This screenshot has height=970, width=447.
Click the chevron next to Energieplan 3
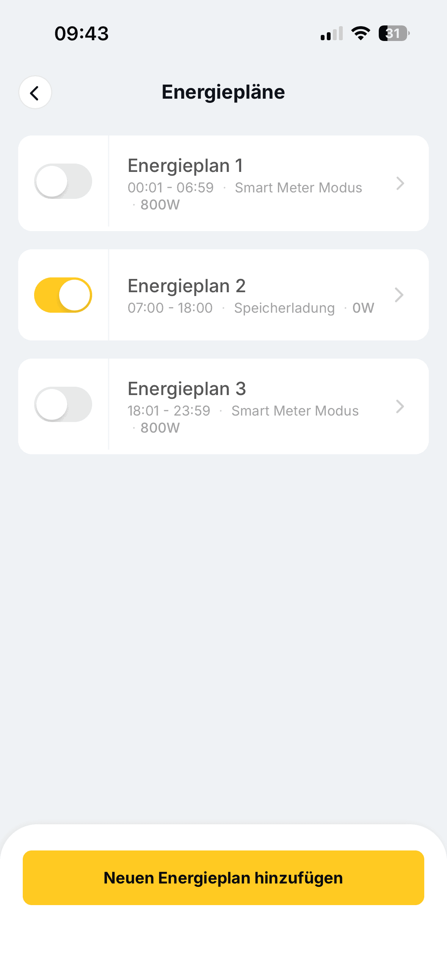click(x=400, y=406)
